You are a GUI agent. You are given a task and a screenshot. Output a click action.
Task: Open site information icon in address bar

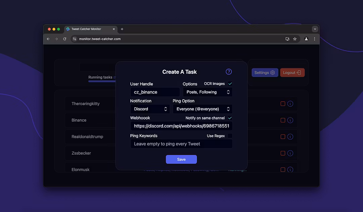point(74,39)
